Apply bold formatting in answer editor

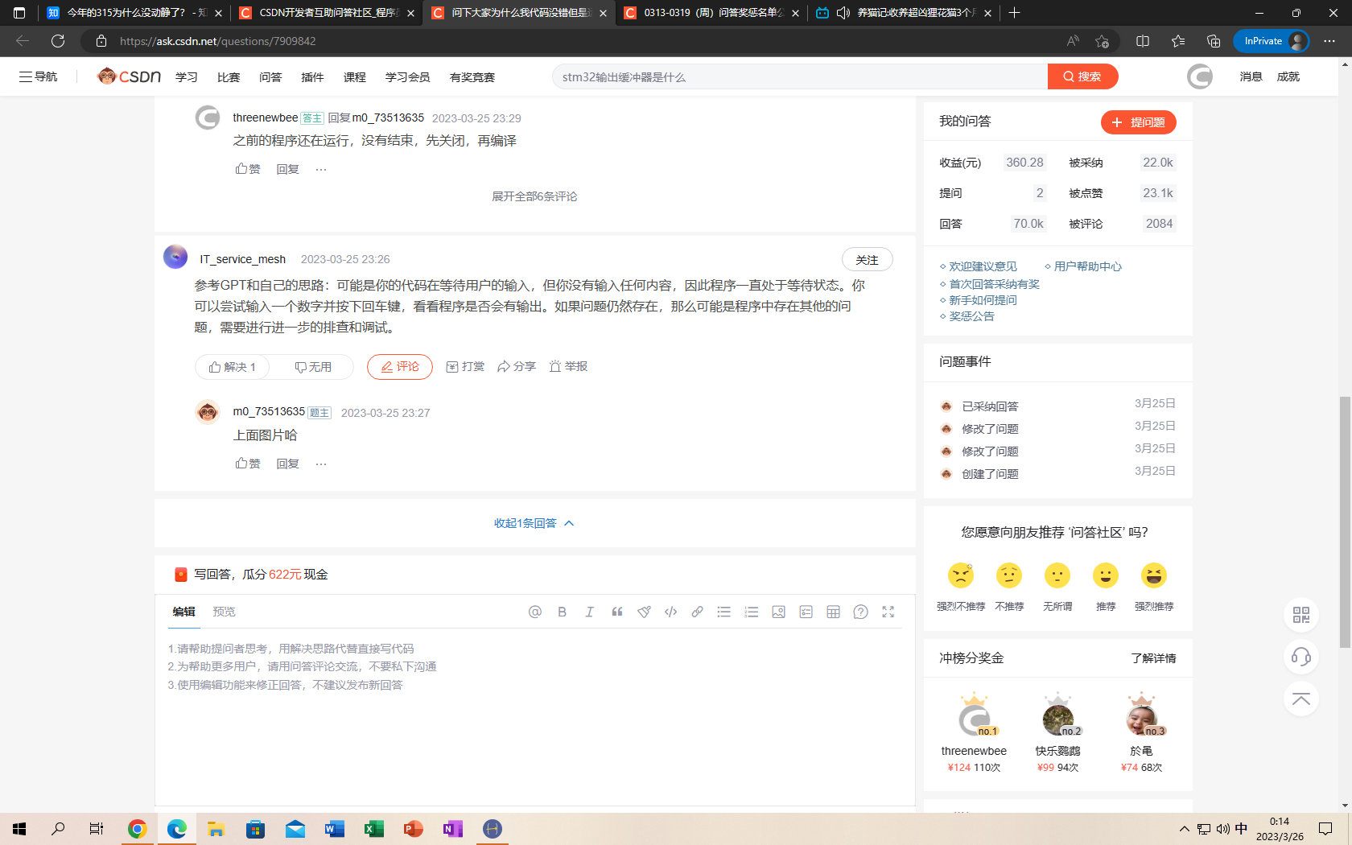click(563, 612)
